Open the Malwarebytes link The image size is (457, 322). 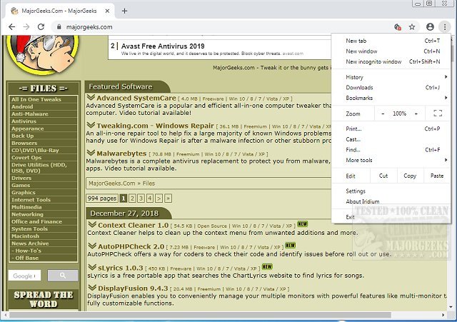pyautogui.click(x=121, y=154)
